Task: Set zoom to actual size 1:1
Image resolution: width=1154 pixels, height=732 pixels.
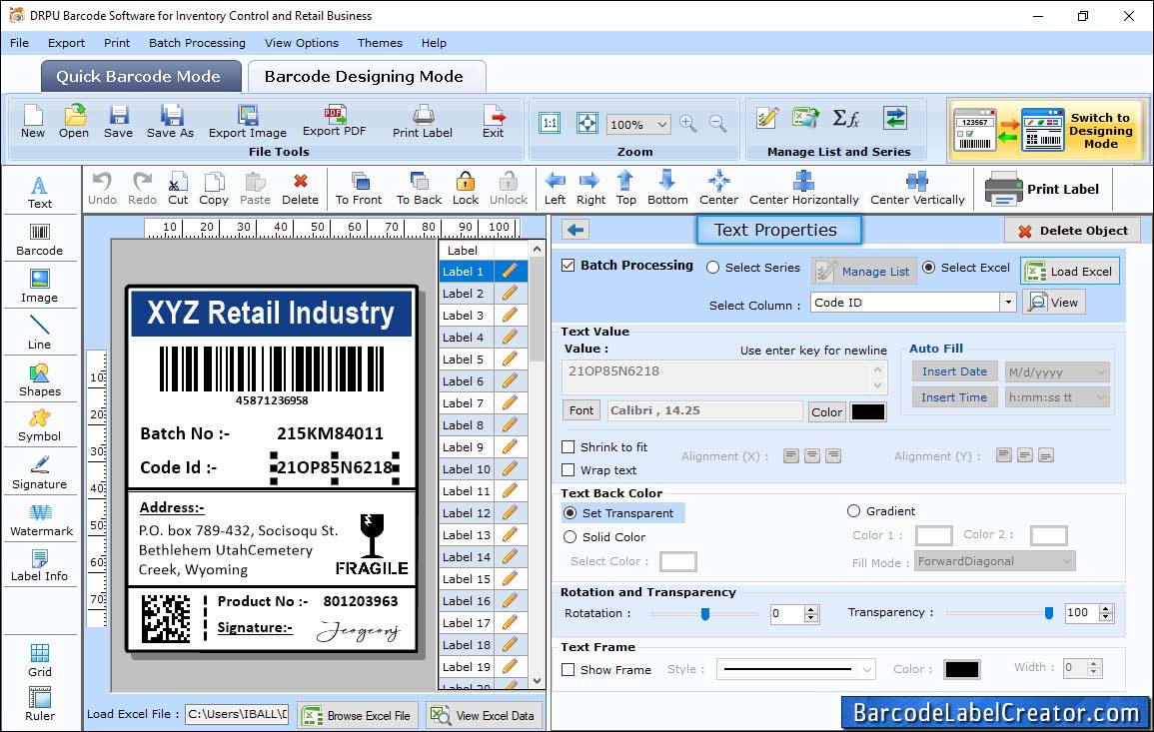Action: click(x=550, y=124)
